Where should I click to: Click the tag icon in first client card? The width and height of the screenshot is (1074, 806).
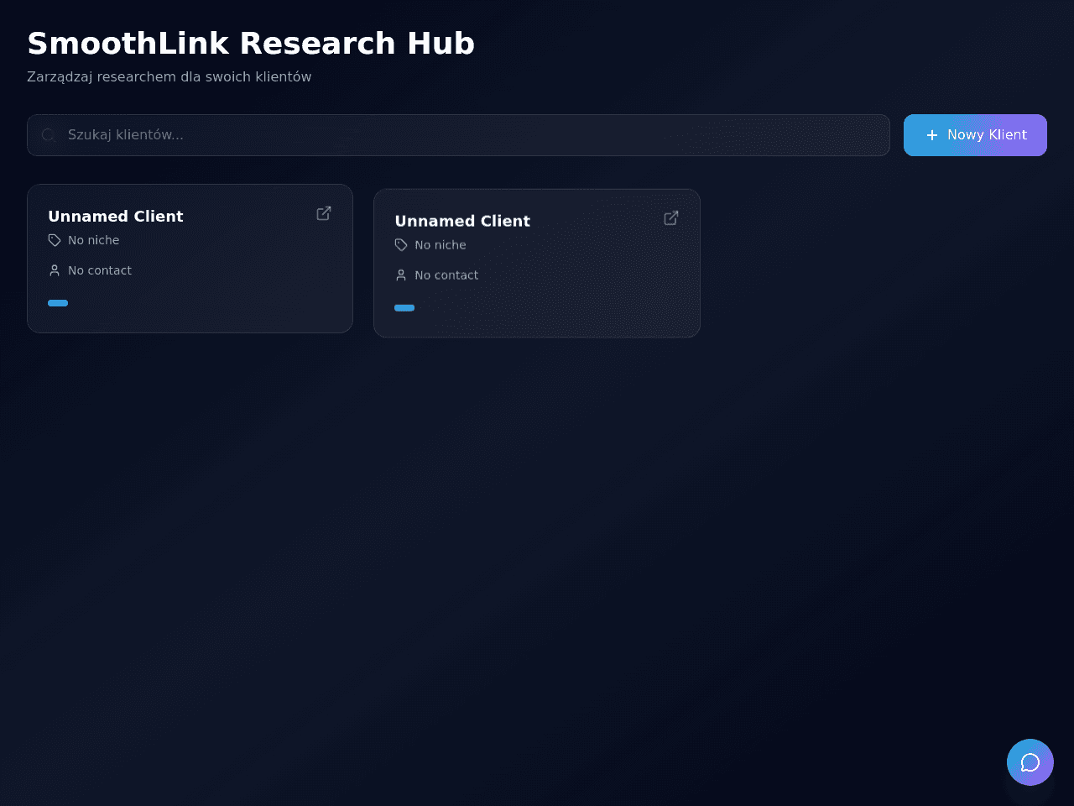pos(55,240)
